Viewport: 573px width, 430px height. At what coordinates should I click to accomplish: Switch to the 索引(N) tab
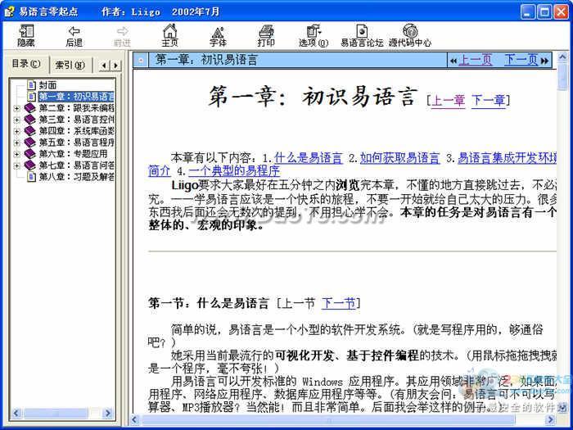coord(70,65)
